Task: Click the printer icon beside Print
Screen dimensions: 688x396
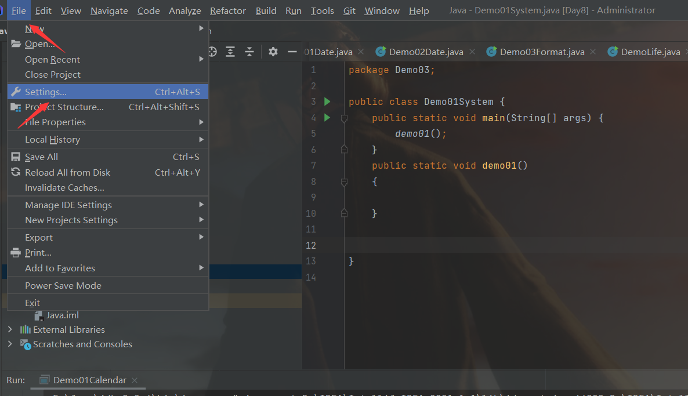Action: click(x=16, y=252)
